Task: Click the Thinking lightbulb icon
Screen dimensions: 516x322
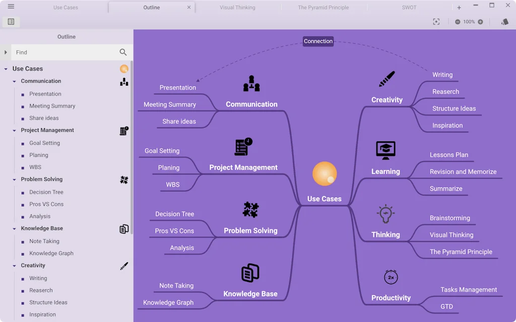Action: pyautogui.click(x=385, y=213)
